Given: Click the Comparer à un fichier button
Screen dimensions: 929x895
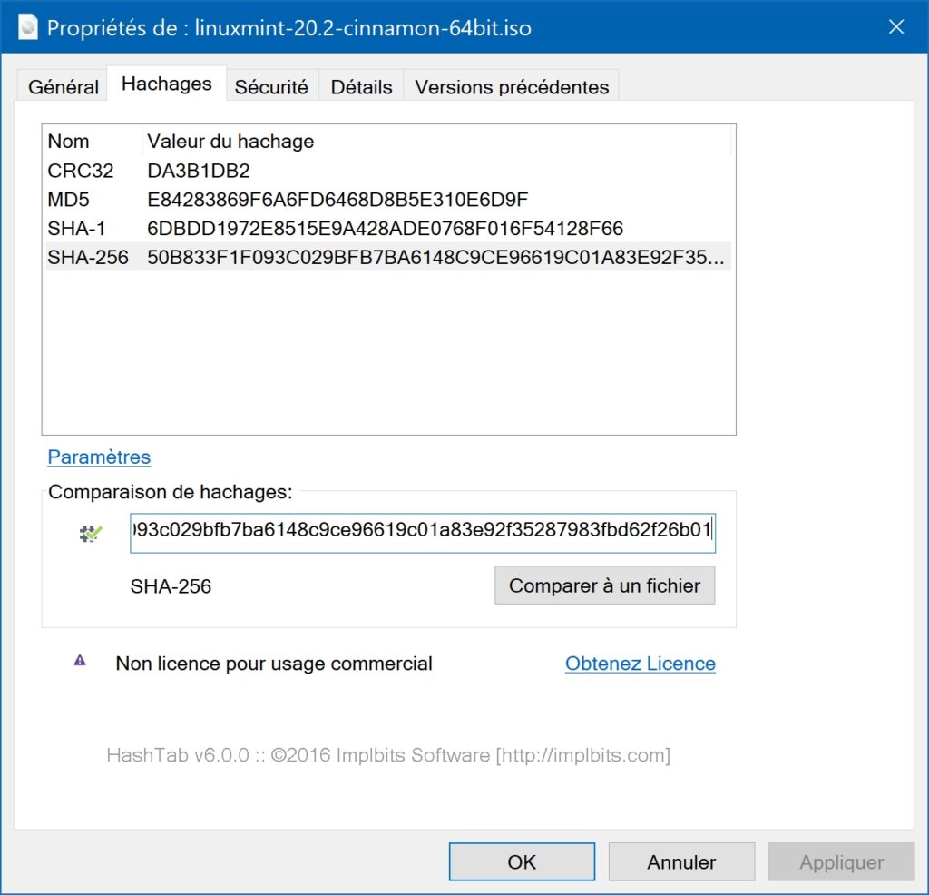Looking at the screenshot, I should point(604,585).
